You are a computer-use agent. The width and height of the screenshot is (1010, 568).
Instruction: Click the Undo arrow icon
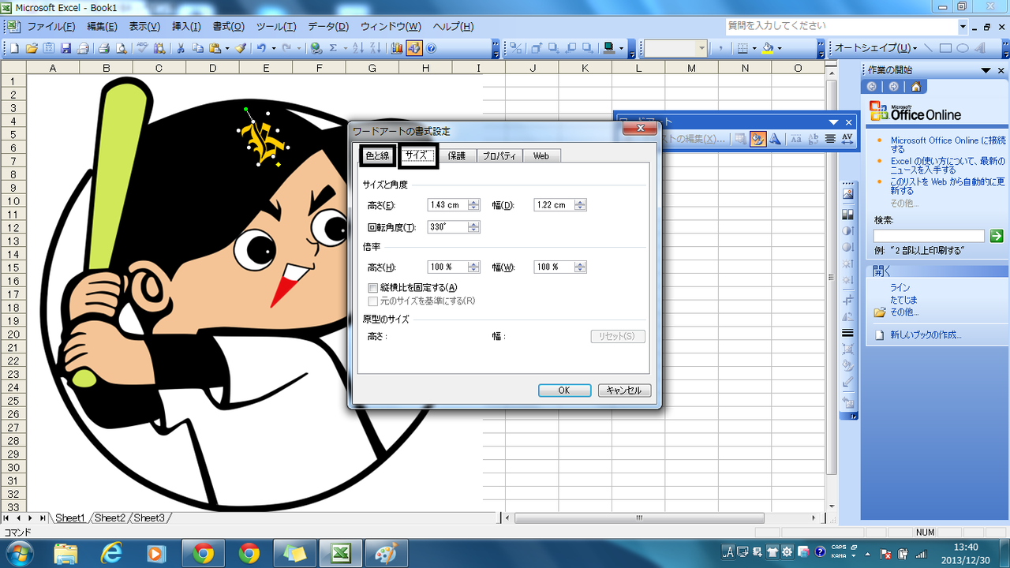pos(261,48)
